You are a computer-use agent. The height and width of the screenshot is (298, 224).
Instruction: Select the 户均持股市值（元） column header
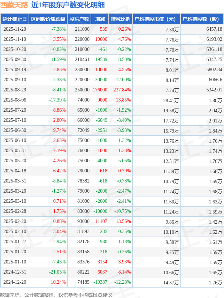[155, 19]
